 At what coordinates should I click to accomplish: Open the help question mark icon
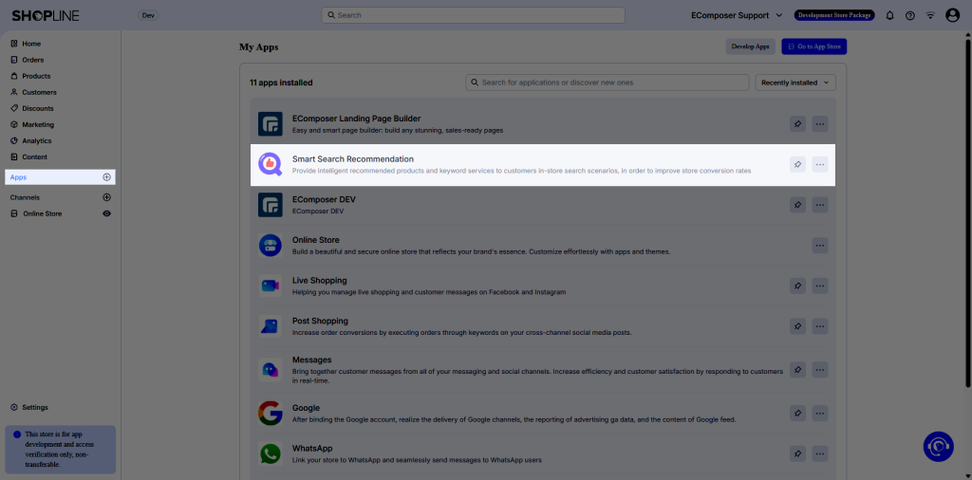tap(910, 15)
